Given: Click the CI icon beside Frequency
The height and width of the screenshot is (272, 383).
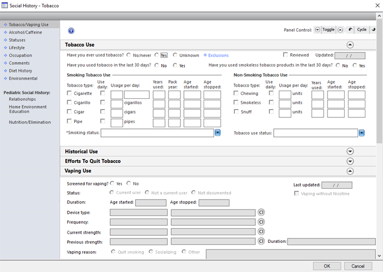Looking at the screenshot, I should (x=261, y=222).
